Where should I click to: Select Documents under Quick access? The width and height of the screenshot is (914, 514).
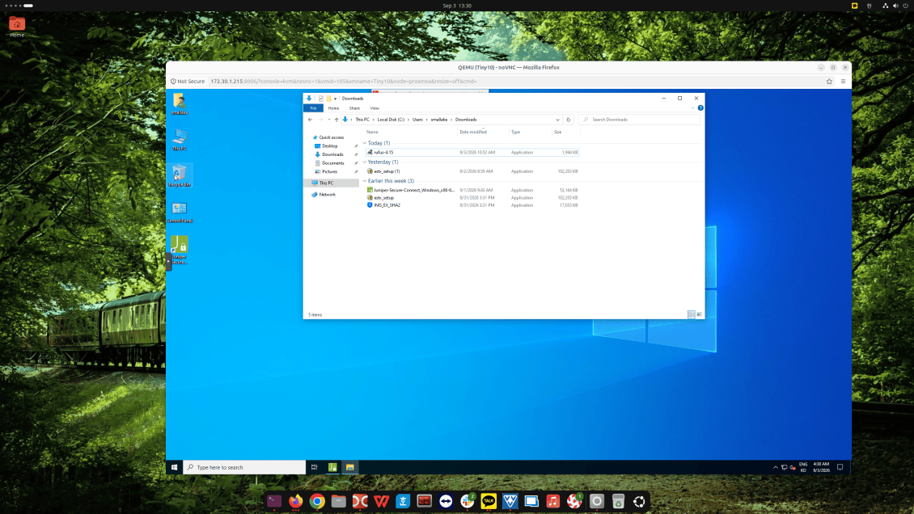tap(332, 163)
